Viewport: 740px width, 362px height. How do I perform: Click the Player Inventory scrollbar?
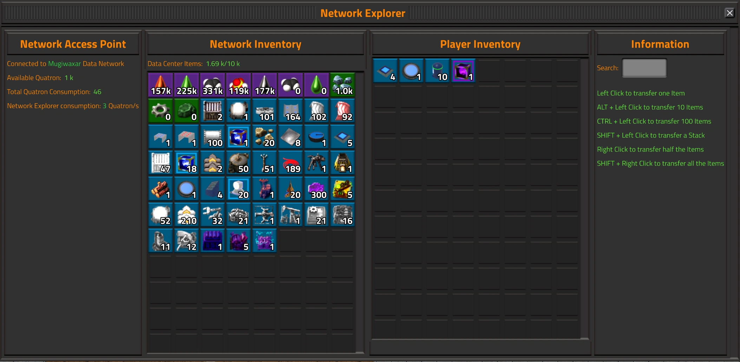pyautogui.click(x=585, y=198)
